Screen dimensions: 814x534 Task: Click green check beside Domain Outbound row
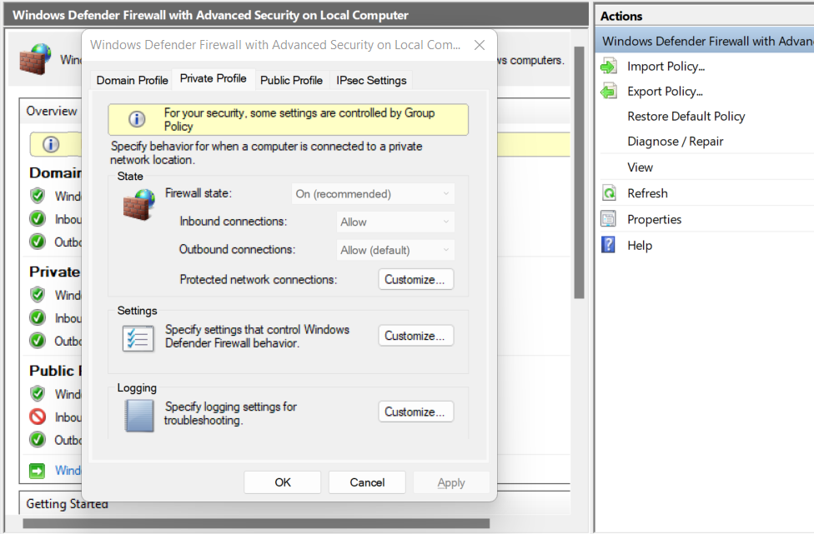pos(38,242)
